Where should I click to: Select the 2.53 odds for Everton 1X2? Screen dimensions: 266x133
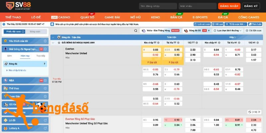coord(193,50)
